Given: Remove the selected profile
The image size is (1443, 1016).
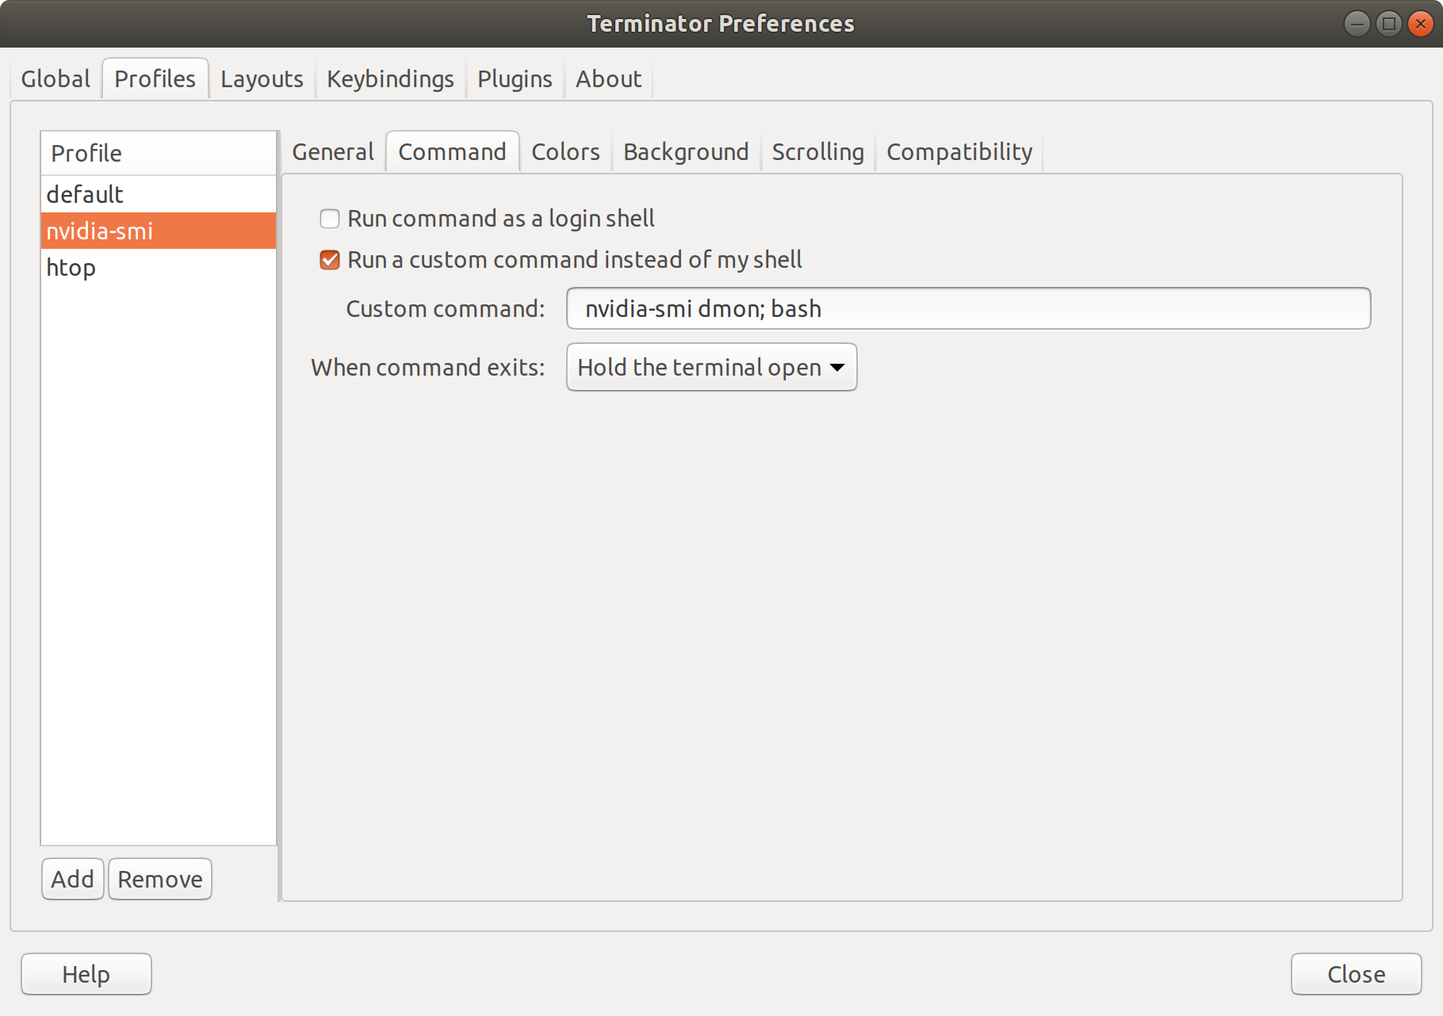Looking at the screenshot, I should 160,879.
